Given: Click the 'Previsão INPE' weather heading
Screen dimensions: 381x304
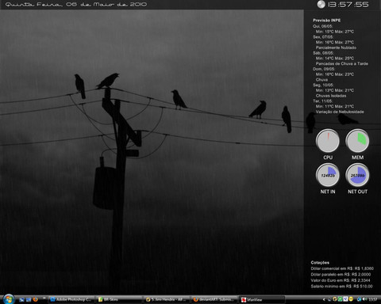Looking at the screenshot, I should 326,21.
